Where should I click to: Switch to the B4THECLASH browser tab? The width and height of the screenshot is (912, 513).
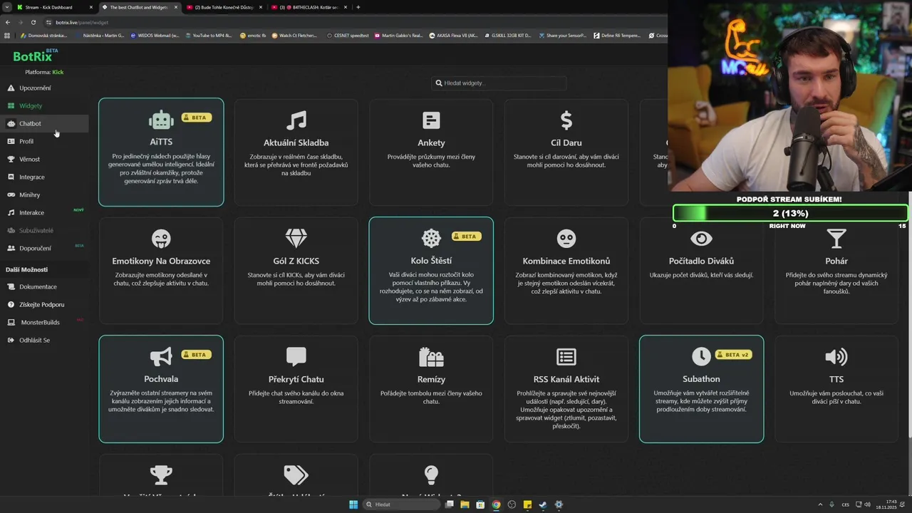point(309,7)
